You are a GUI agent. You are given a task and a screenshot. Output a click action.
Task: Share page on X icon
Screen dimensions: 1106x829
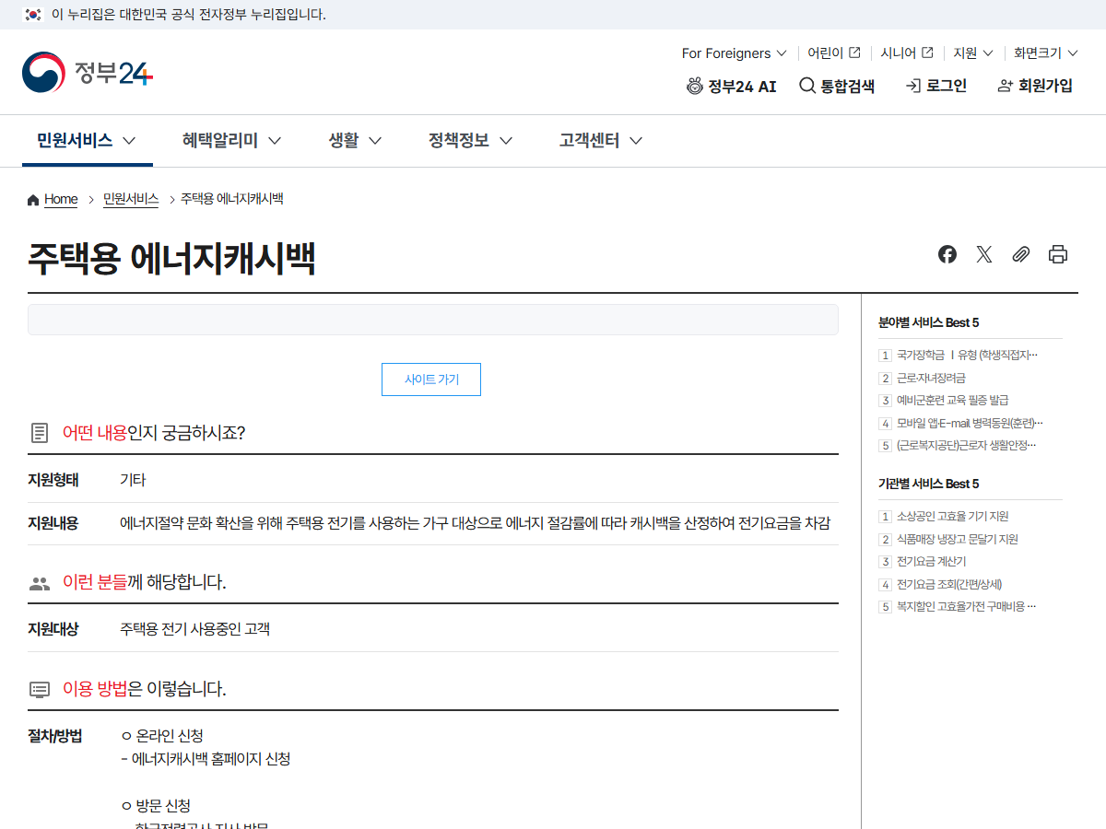[x=984, y=254]
